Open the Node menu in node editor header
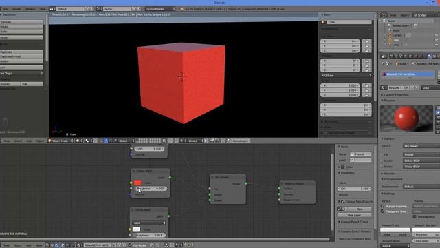This screenshot has width=440, height=248. coord(38,245)
